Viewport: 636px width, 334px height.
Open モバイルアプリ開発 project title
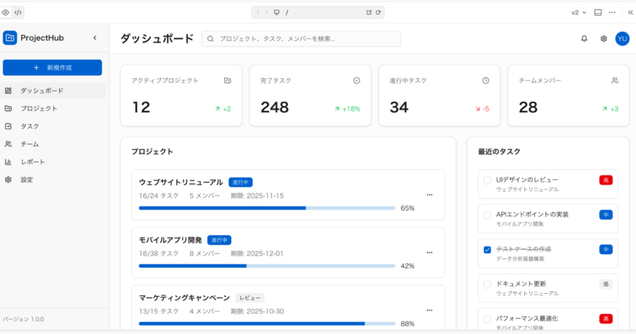pos(170,240)
